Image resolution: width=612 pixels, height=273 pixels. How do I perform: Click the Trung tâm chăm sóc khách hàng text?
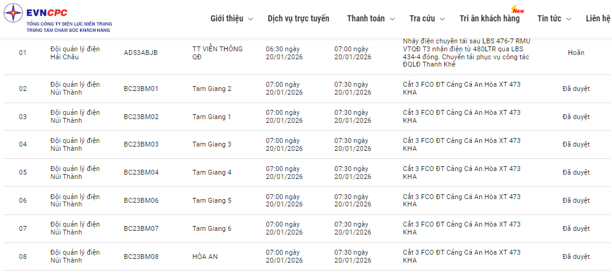tap(64, 29)
